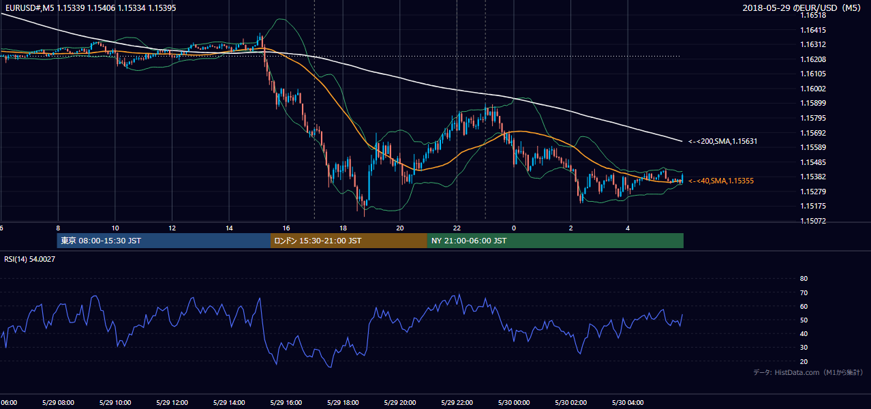Click price level 1.15175 on the price axis
The width and height of the screenshot is (871, 409).
click(813, 206)
